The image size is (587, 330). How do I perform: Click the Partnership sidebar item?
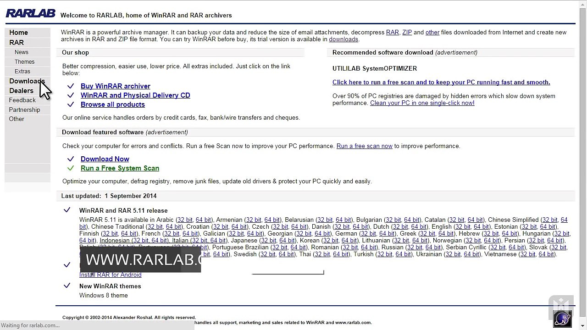[24, 110]
